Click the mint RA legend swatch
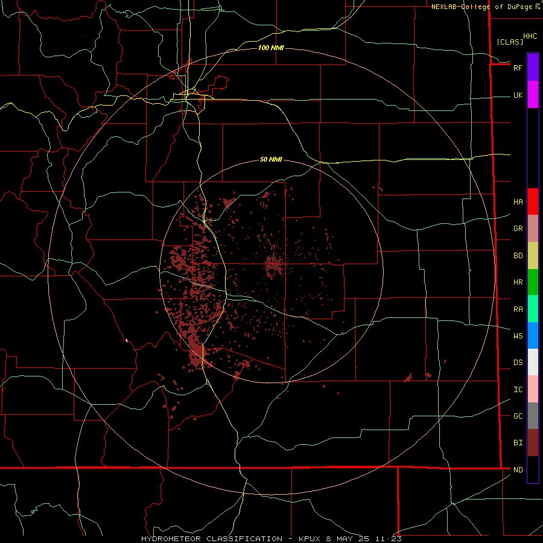This screenshot has width=543, height=543. [533, 309]
